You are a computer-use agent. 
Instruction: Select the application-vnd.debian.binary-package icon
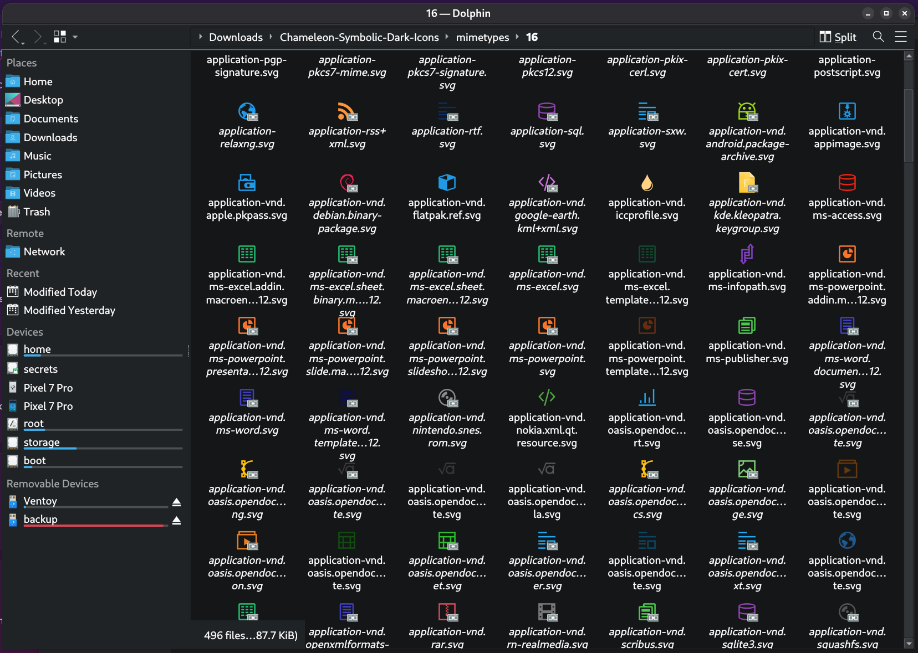tap(347, 183)
